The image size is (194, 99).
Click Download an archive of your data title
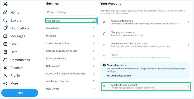(129, 44)
